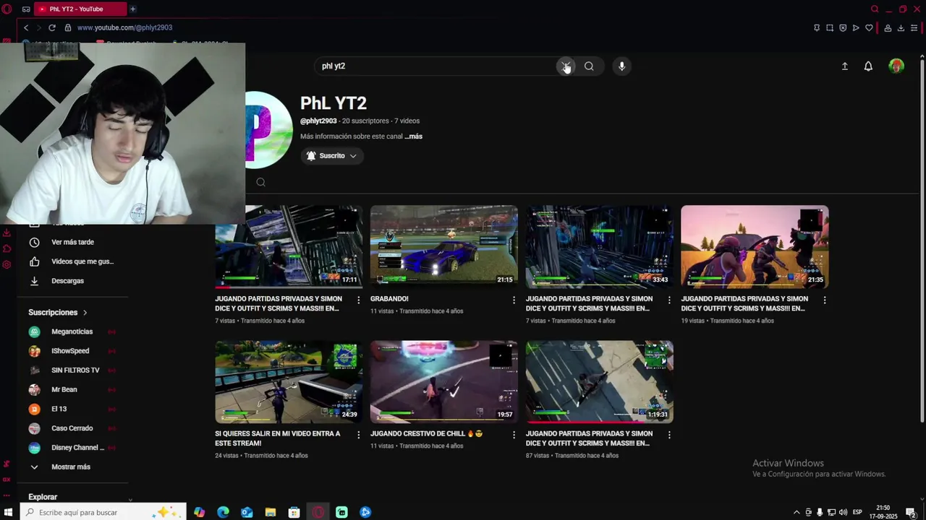The width and height of the screenshot is (926, 520).
Task: Click the browser player icon in toolbar
Action: (x=856, y=27)
